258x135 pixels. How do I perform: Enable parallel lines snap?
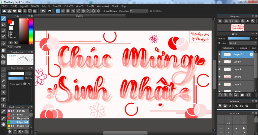coord(63,11)
